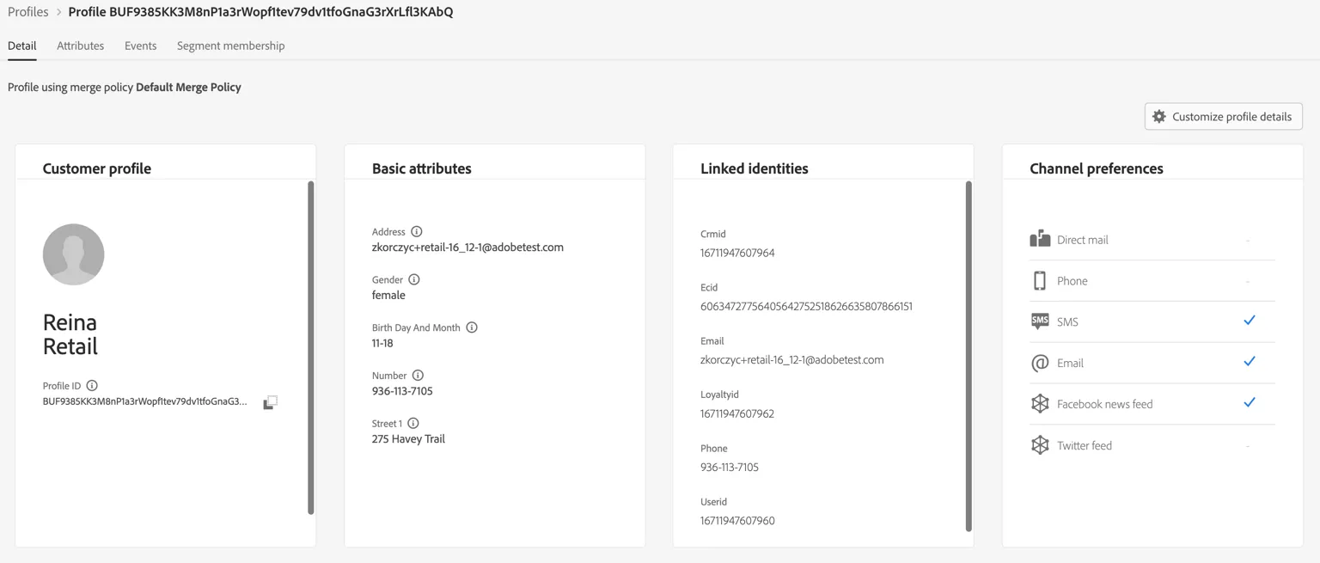
Task: Switch to the Segment membership tab
Action: coord(231,46)
